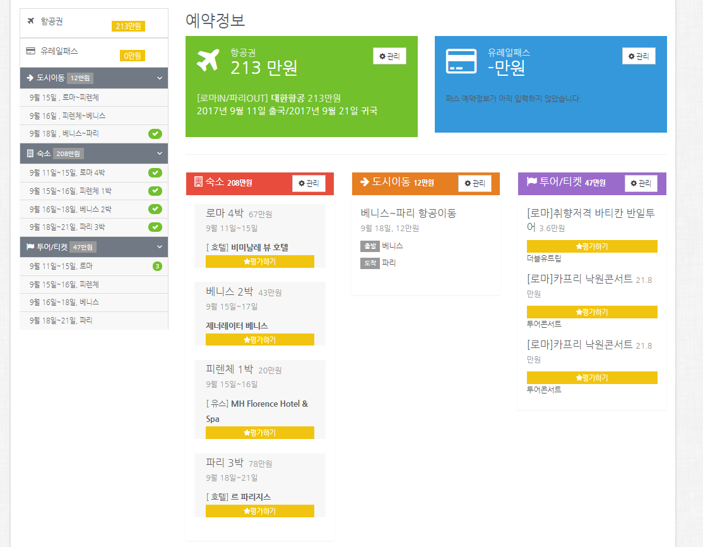Click 평가하기 under MH Florence Hotel & Spa
The width and height of the screenshot is (703, 547).
click(x=259, y=433)
